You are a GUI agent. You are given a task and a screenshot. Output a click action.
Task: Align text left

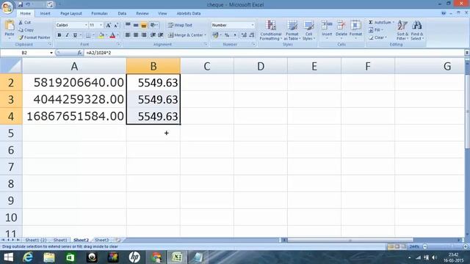[128, 35]
